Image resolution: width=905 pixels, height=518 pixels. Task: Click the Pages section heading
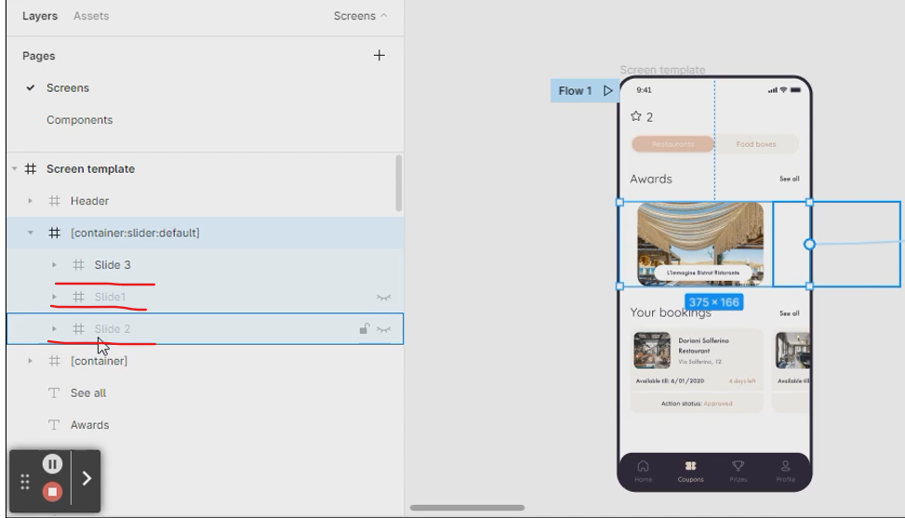point(39,56)
